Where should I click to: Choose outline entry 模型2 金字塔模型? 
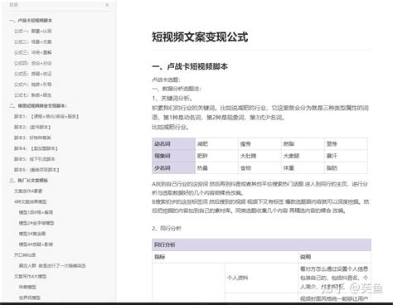point(36,223)
